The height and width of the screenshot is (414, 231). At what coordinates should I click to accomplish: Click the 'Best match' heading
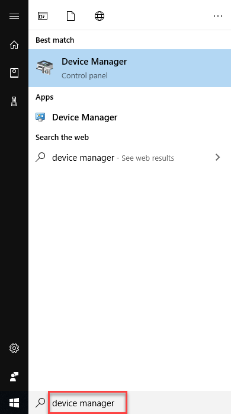55,40
